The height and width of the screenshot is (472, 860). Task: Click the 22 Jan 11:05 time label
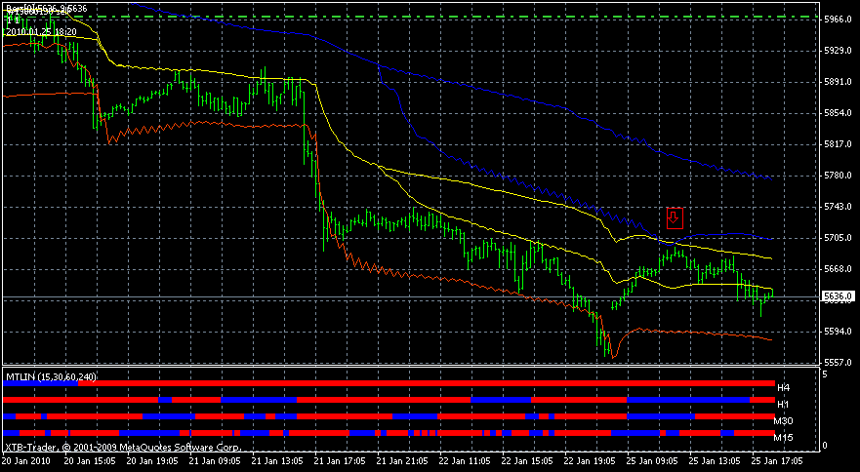(466, 460)
